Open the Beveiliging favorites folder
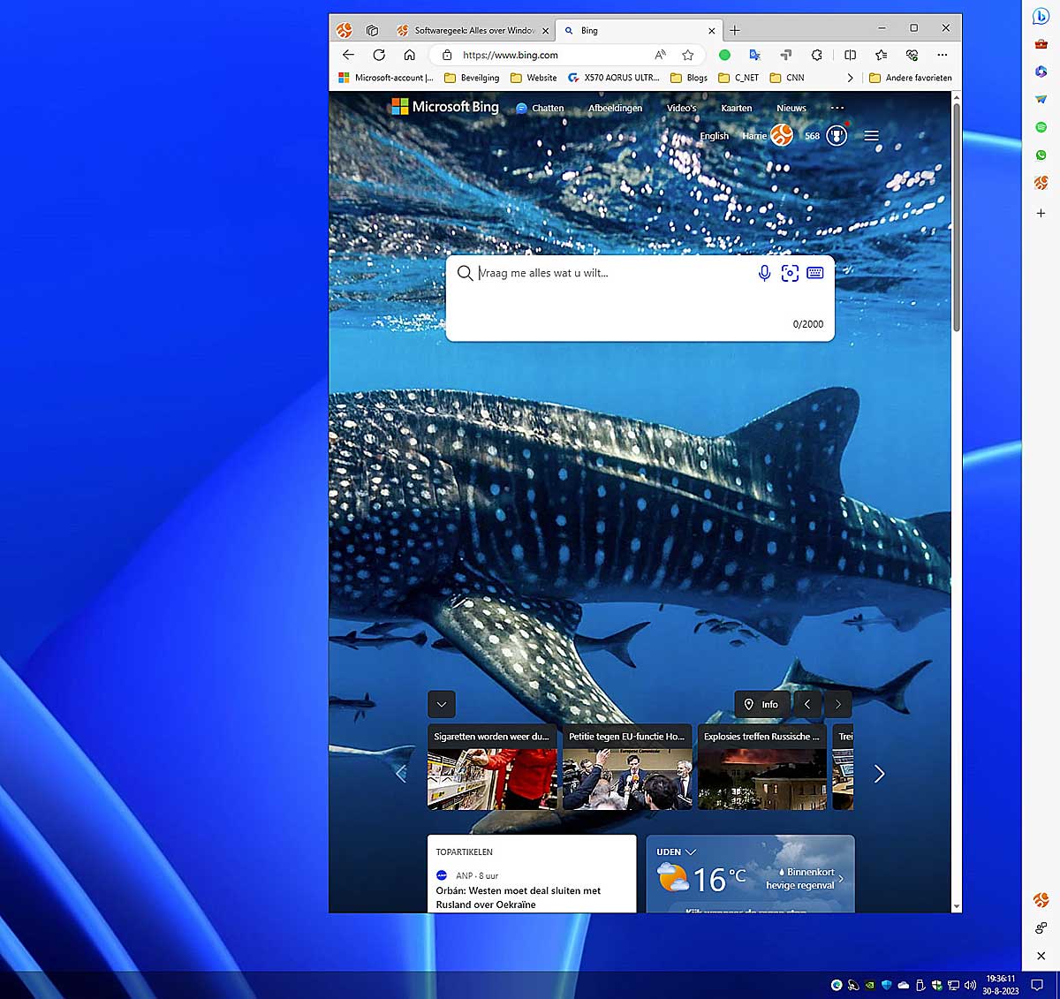1060x999 pixels. (472, 78)
